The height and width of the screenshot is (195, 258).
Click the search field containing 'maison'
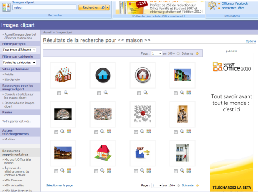44,7
